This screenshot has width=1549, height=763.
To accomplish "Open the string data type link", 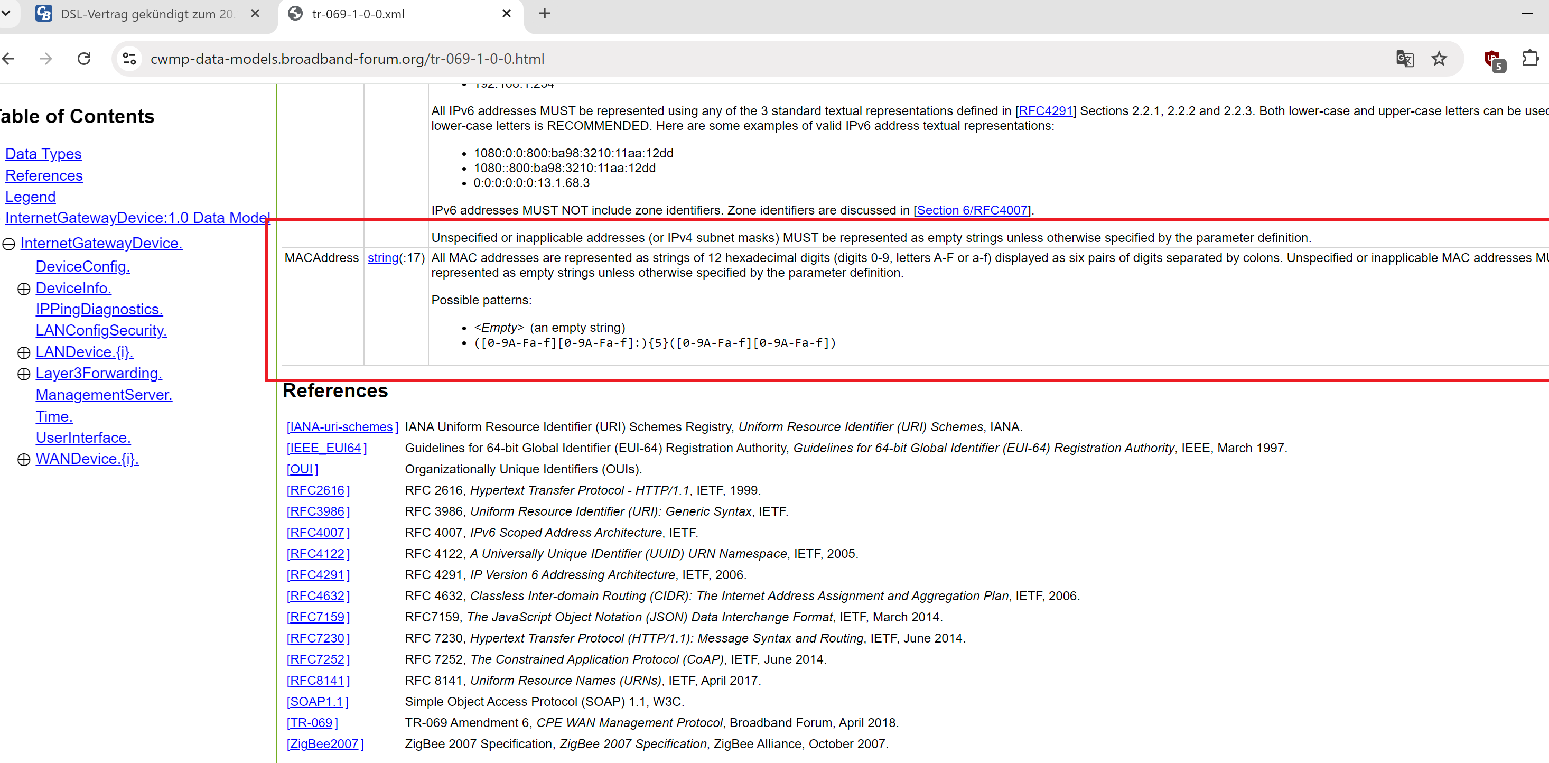I will point(382,258).
